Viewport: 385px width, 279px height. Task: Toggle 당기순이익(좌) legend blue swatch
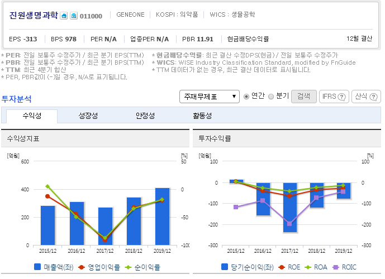(225, 267)
